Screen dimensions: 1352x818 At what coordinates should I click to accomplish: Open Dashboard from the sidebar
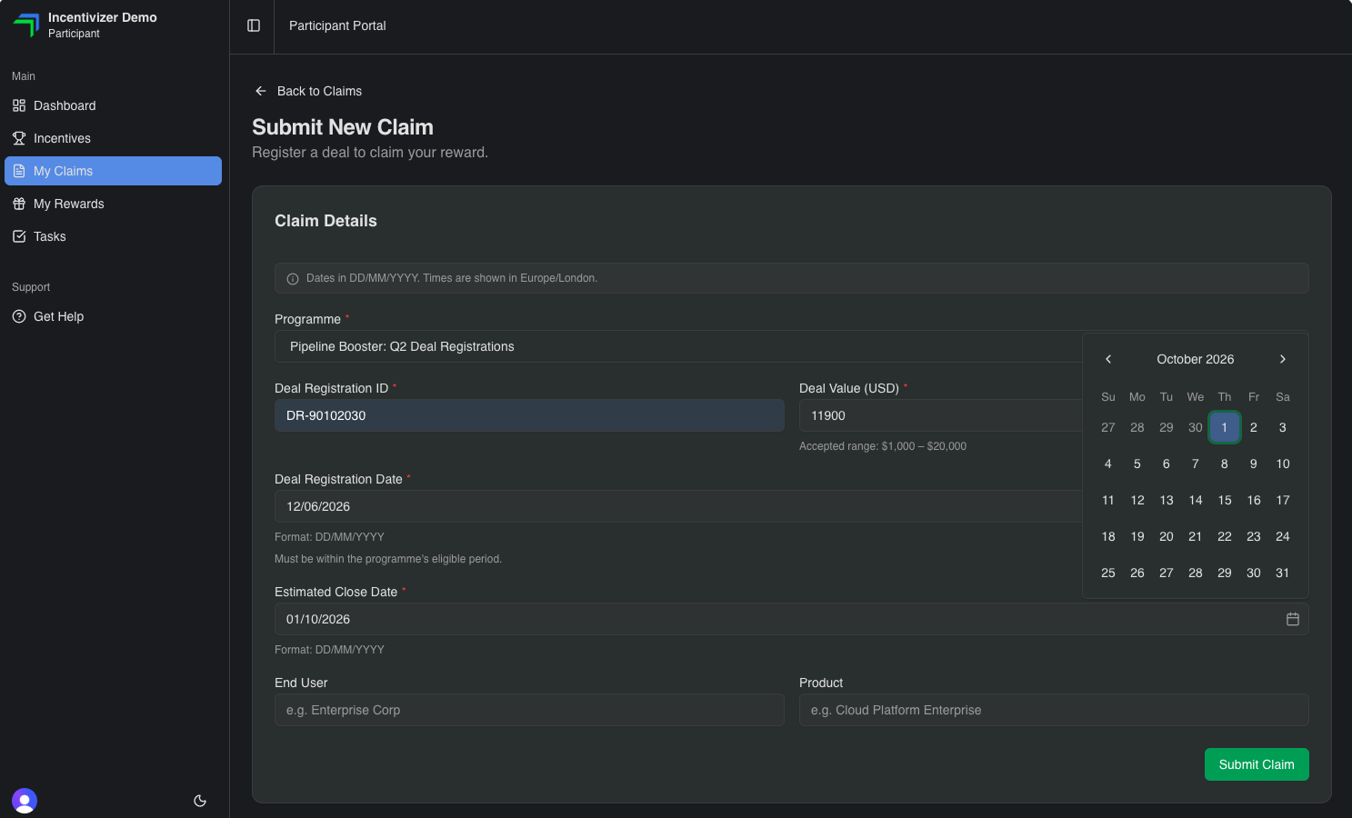pyautogui.click(x=113, y=105)
